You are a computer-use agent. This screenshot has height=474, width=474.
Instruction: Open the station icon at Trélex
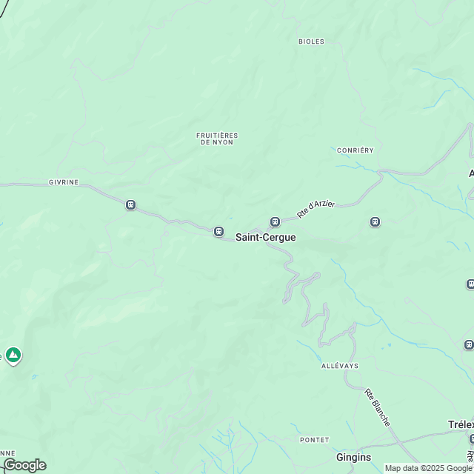(x=471, y=439)
